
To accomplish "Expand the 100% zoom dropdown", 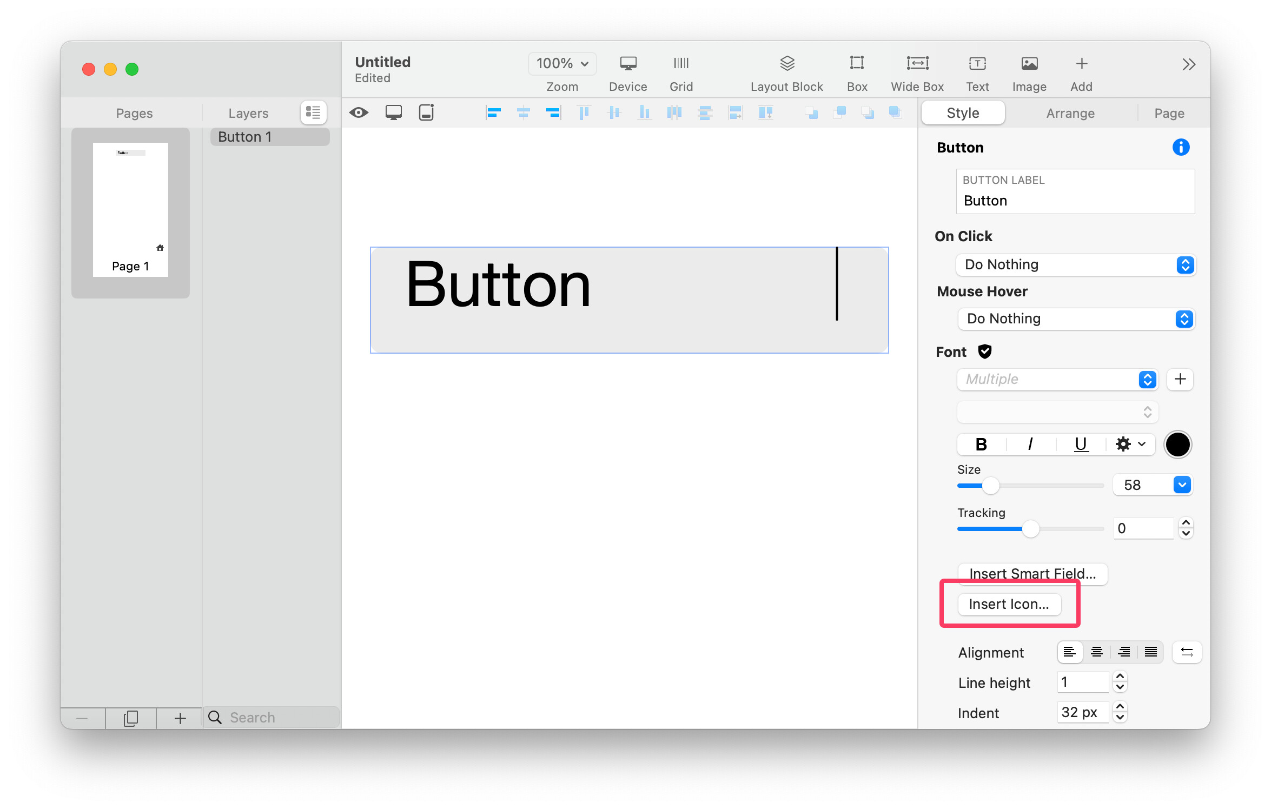I will click(x=561, y=63).
